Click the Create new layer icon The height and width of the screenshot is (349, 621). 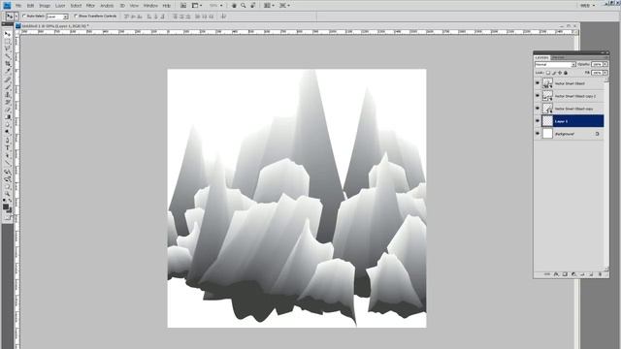[x=591, y=274]
